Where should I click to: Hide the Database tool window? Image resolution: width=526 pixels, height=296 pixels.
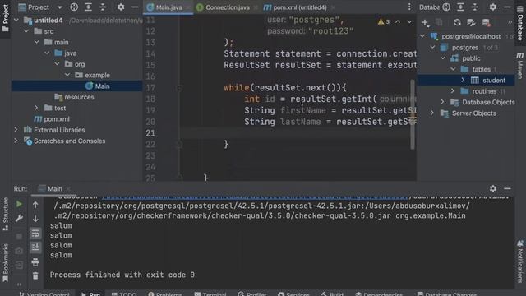[x=507, y=7]
